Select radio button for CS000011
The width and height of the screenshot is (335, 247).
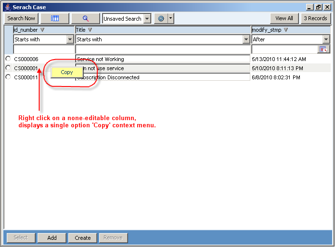(8, 77)
